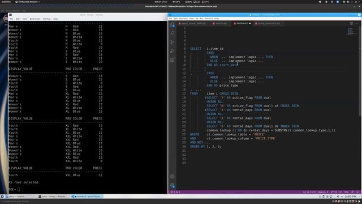Click the Ln, Col cursor position indicator

[309, 192]
